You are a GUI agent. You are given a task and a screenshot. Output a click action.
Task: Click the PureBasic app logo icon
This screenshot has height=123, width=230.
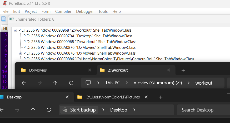pyautogui.click(x=5, y=3)
